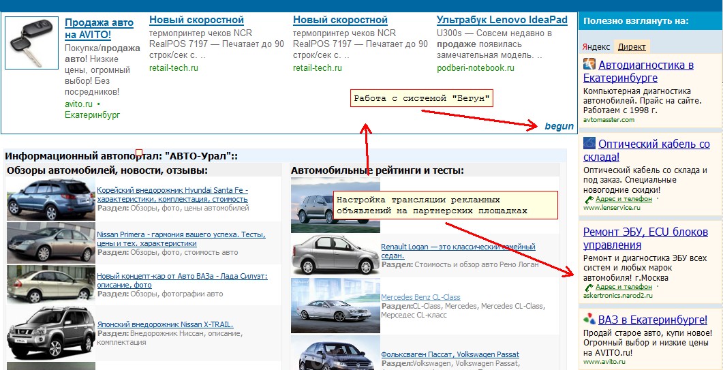Click avtomasster.com URL
The image size is (723, 370).
tap(609, 120)
